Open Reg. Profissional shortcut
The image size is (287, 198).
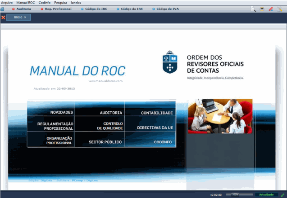point(56,9)
